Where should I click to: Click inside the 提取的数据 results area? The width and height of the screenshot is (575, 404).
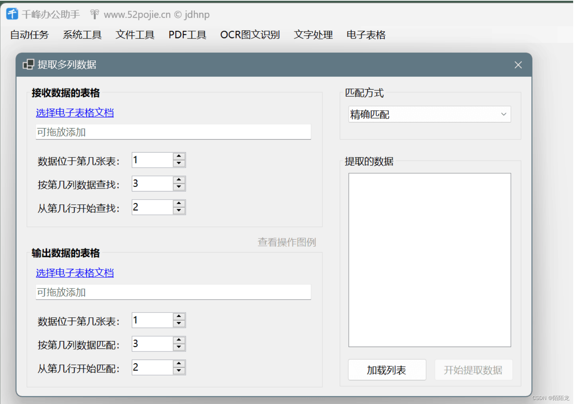pyautogui.click(x=429, y=259)
